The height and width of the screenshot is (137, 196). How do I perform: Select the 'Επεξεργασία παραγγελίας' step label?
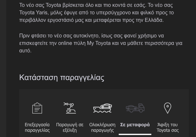(37, 127)
